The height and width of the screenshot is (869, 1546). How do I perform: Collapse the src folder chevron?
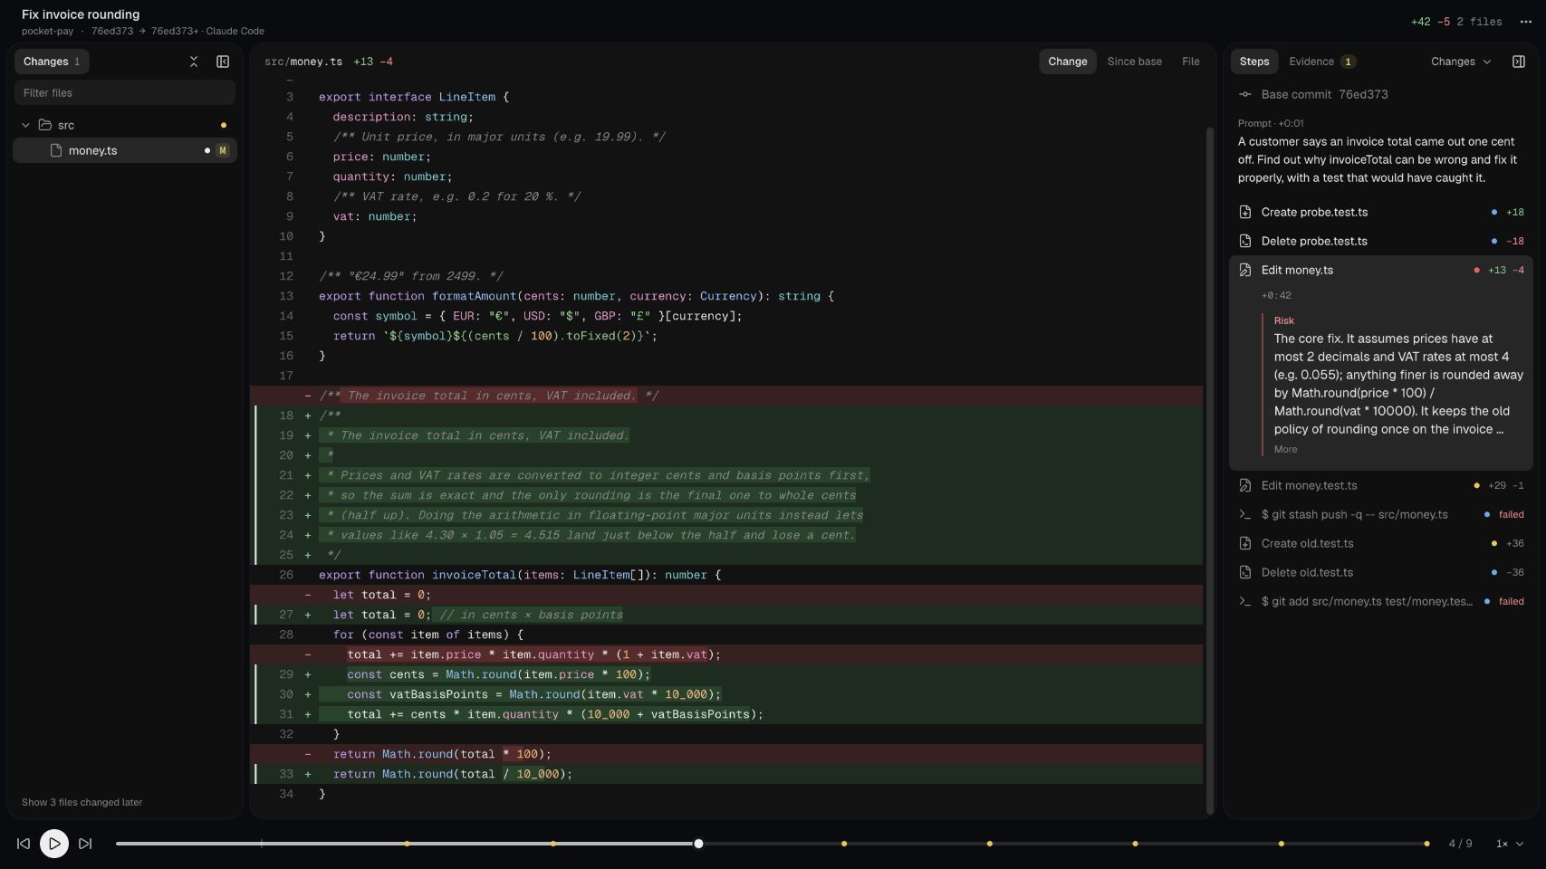pyautogui.click(x=25, y=125)
